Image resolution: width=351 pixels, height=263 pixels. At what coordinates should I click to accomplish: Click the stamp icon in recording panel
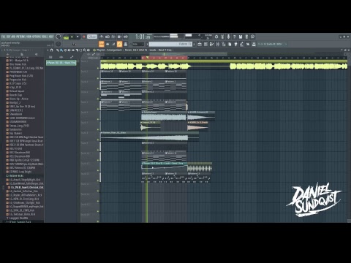coord(126,44)
